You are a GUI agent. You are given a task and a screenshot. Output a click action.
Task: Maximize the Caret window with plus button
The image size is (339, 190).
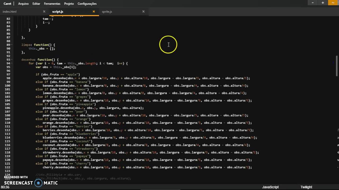click(x=323, y=3)
